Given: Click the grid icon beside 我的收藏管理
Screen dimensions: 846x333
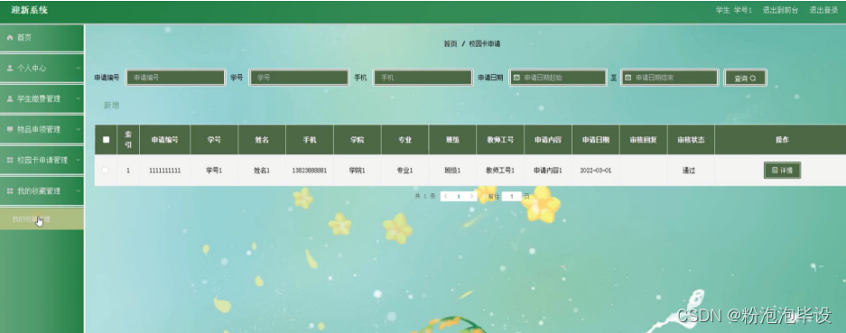Looking at the screenshot, I should pos(10,191).
